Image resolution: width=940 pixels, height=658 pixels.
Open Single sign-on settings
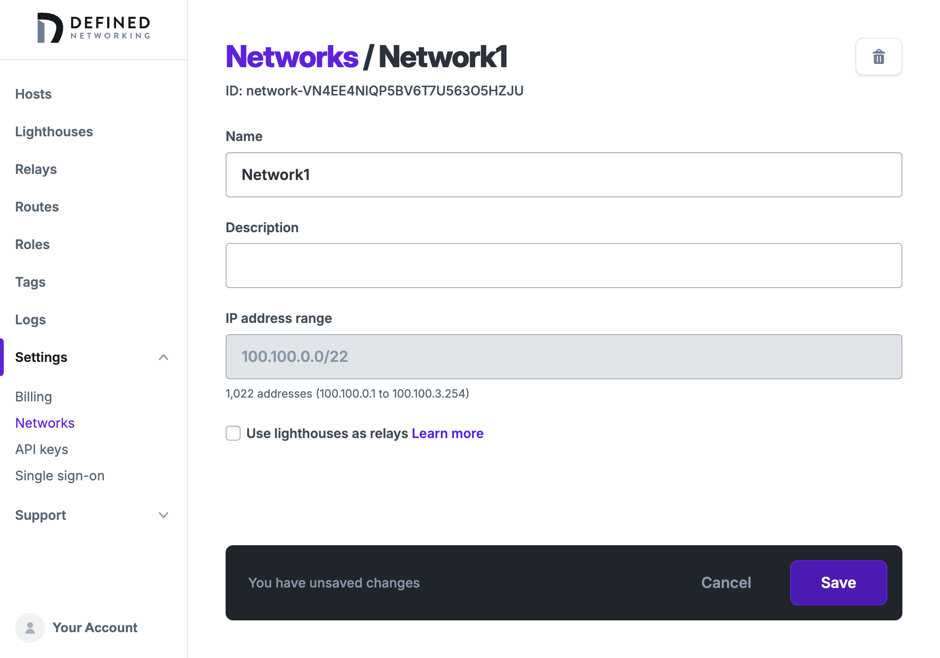point(60,476)
